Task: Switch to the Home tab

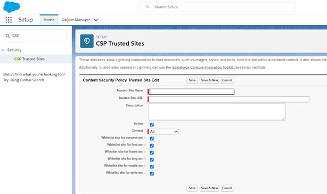Action: click(x=49, y=20)
